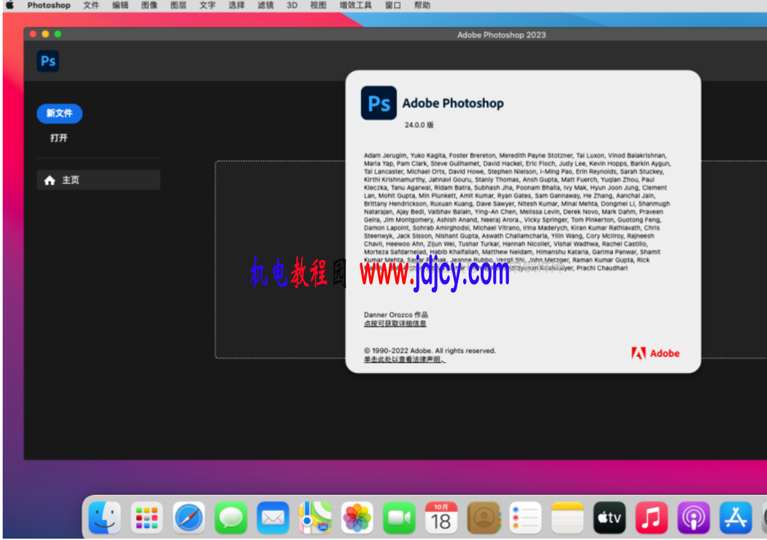Open Photos from the Dock
The height and width of the screenshot is (540, 767).
tap(357, 518)
